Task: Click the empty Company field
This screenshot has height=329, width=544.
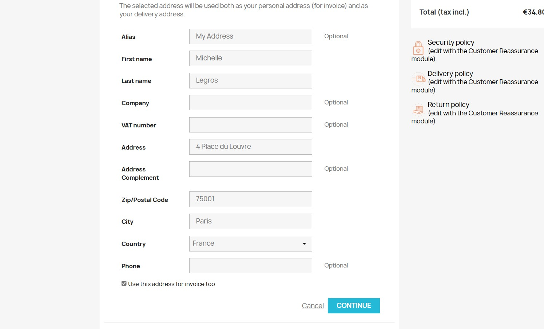Action: click(250, 103)
